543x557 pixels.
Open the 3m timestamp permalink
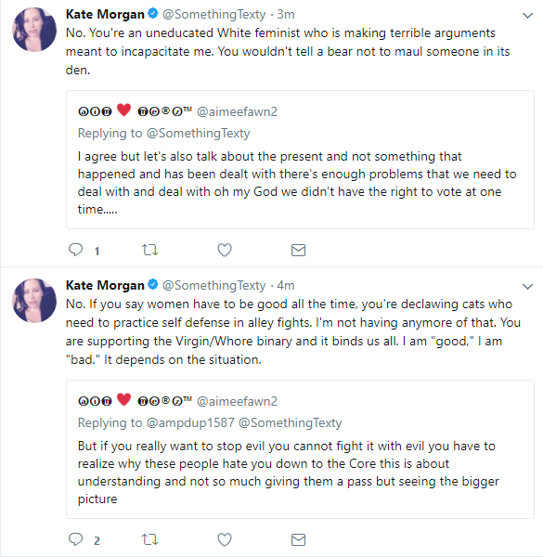286,14
